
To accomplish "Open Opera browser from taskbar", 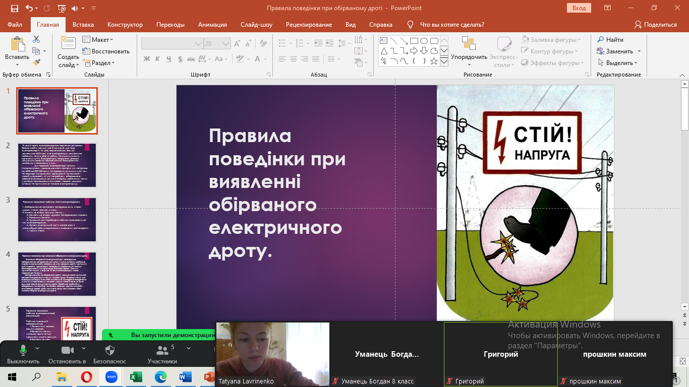I will coord(87,376).
